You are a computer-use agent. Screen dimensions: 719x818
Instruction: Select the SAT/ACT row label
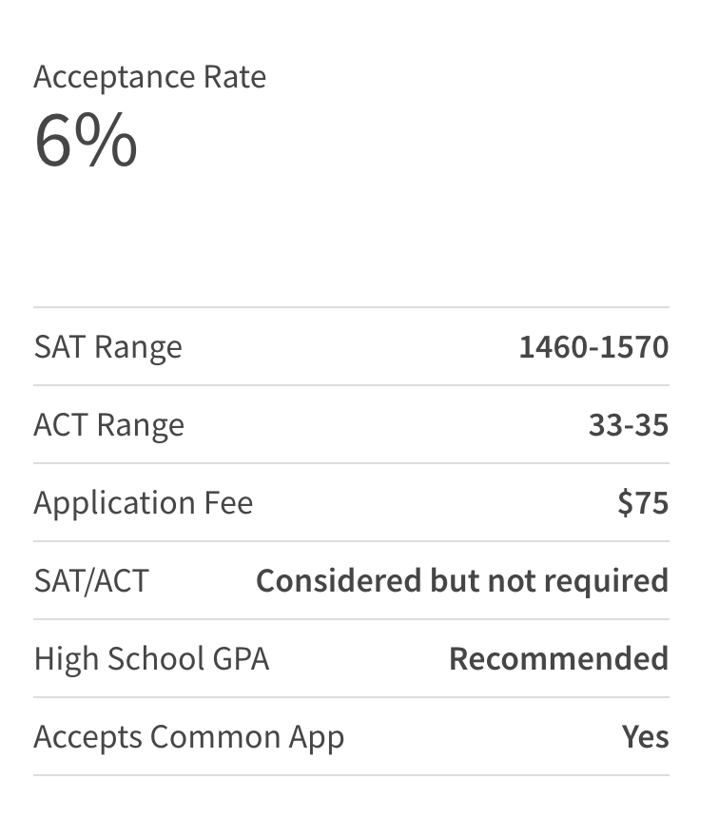coord(91,581)
